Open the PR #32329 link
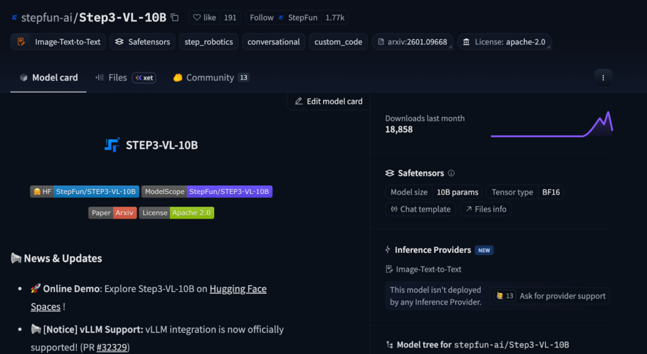 (x=112, y=347)
